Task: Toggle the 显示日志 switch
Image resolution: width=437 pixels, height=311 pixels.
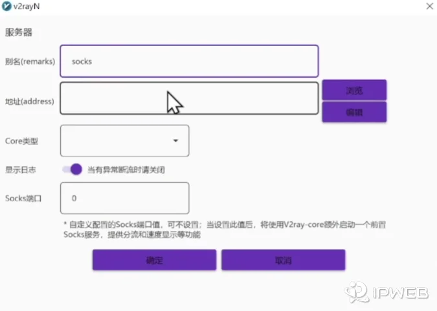Action: tap(72, 169)
